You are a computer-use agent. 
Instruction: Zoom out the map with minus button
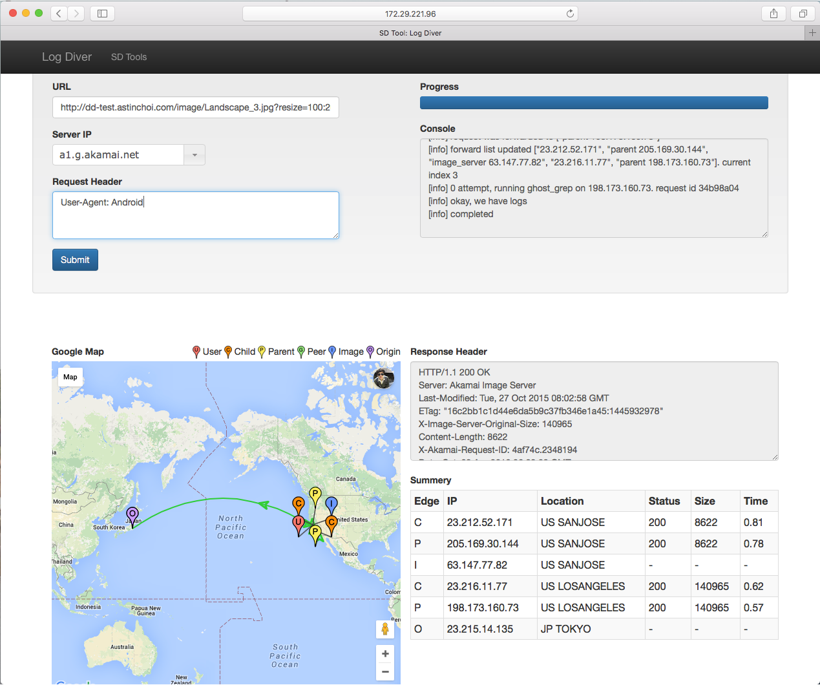(385, 672)
